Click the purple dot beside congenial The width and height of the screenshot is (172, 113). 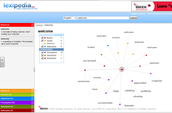pos(151,74)
